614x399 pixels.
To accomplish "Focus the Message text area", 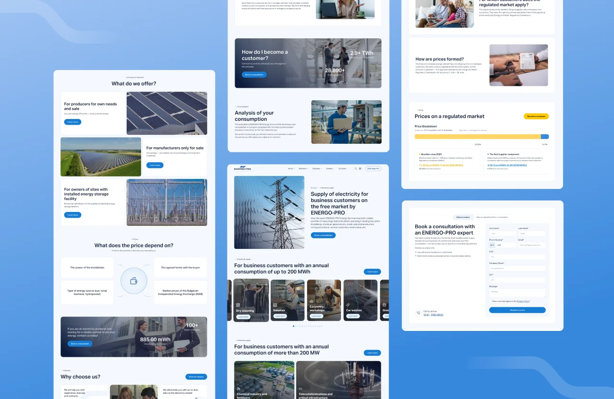I will [517, 293].
